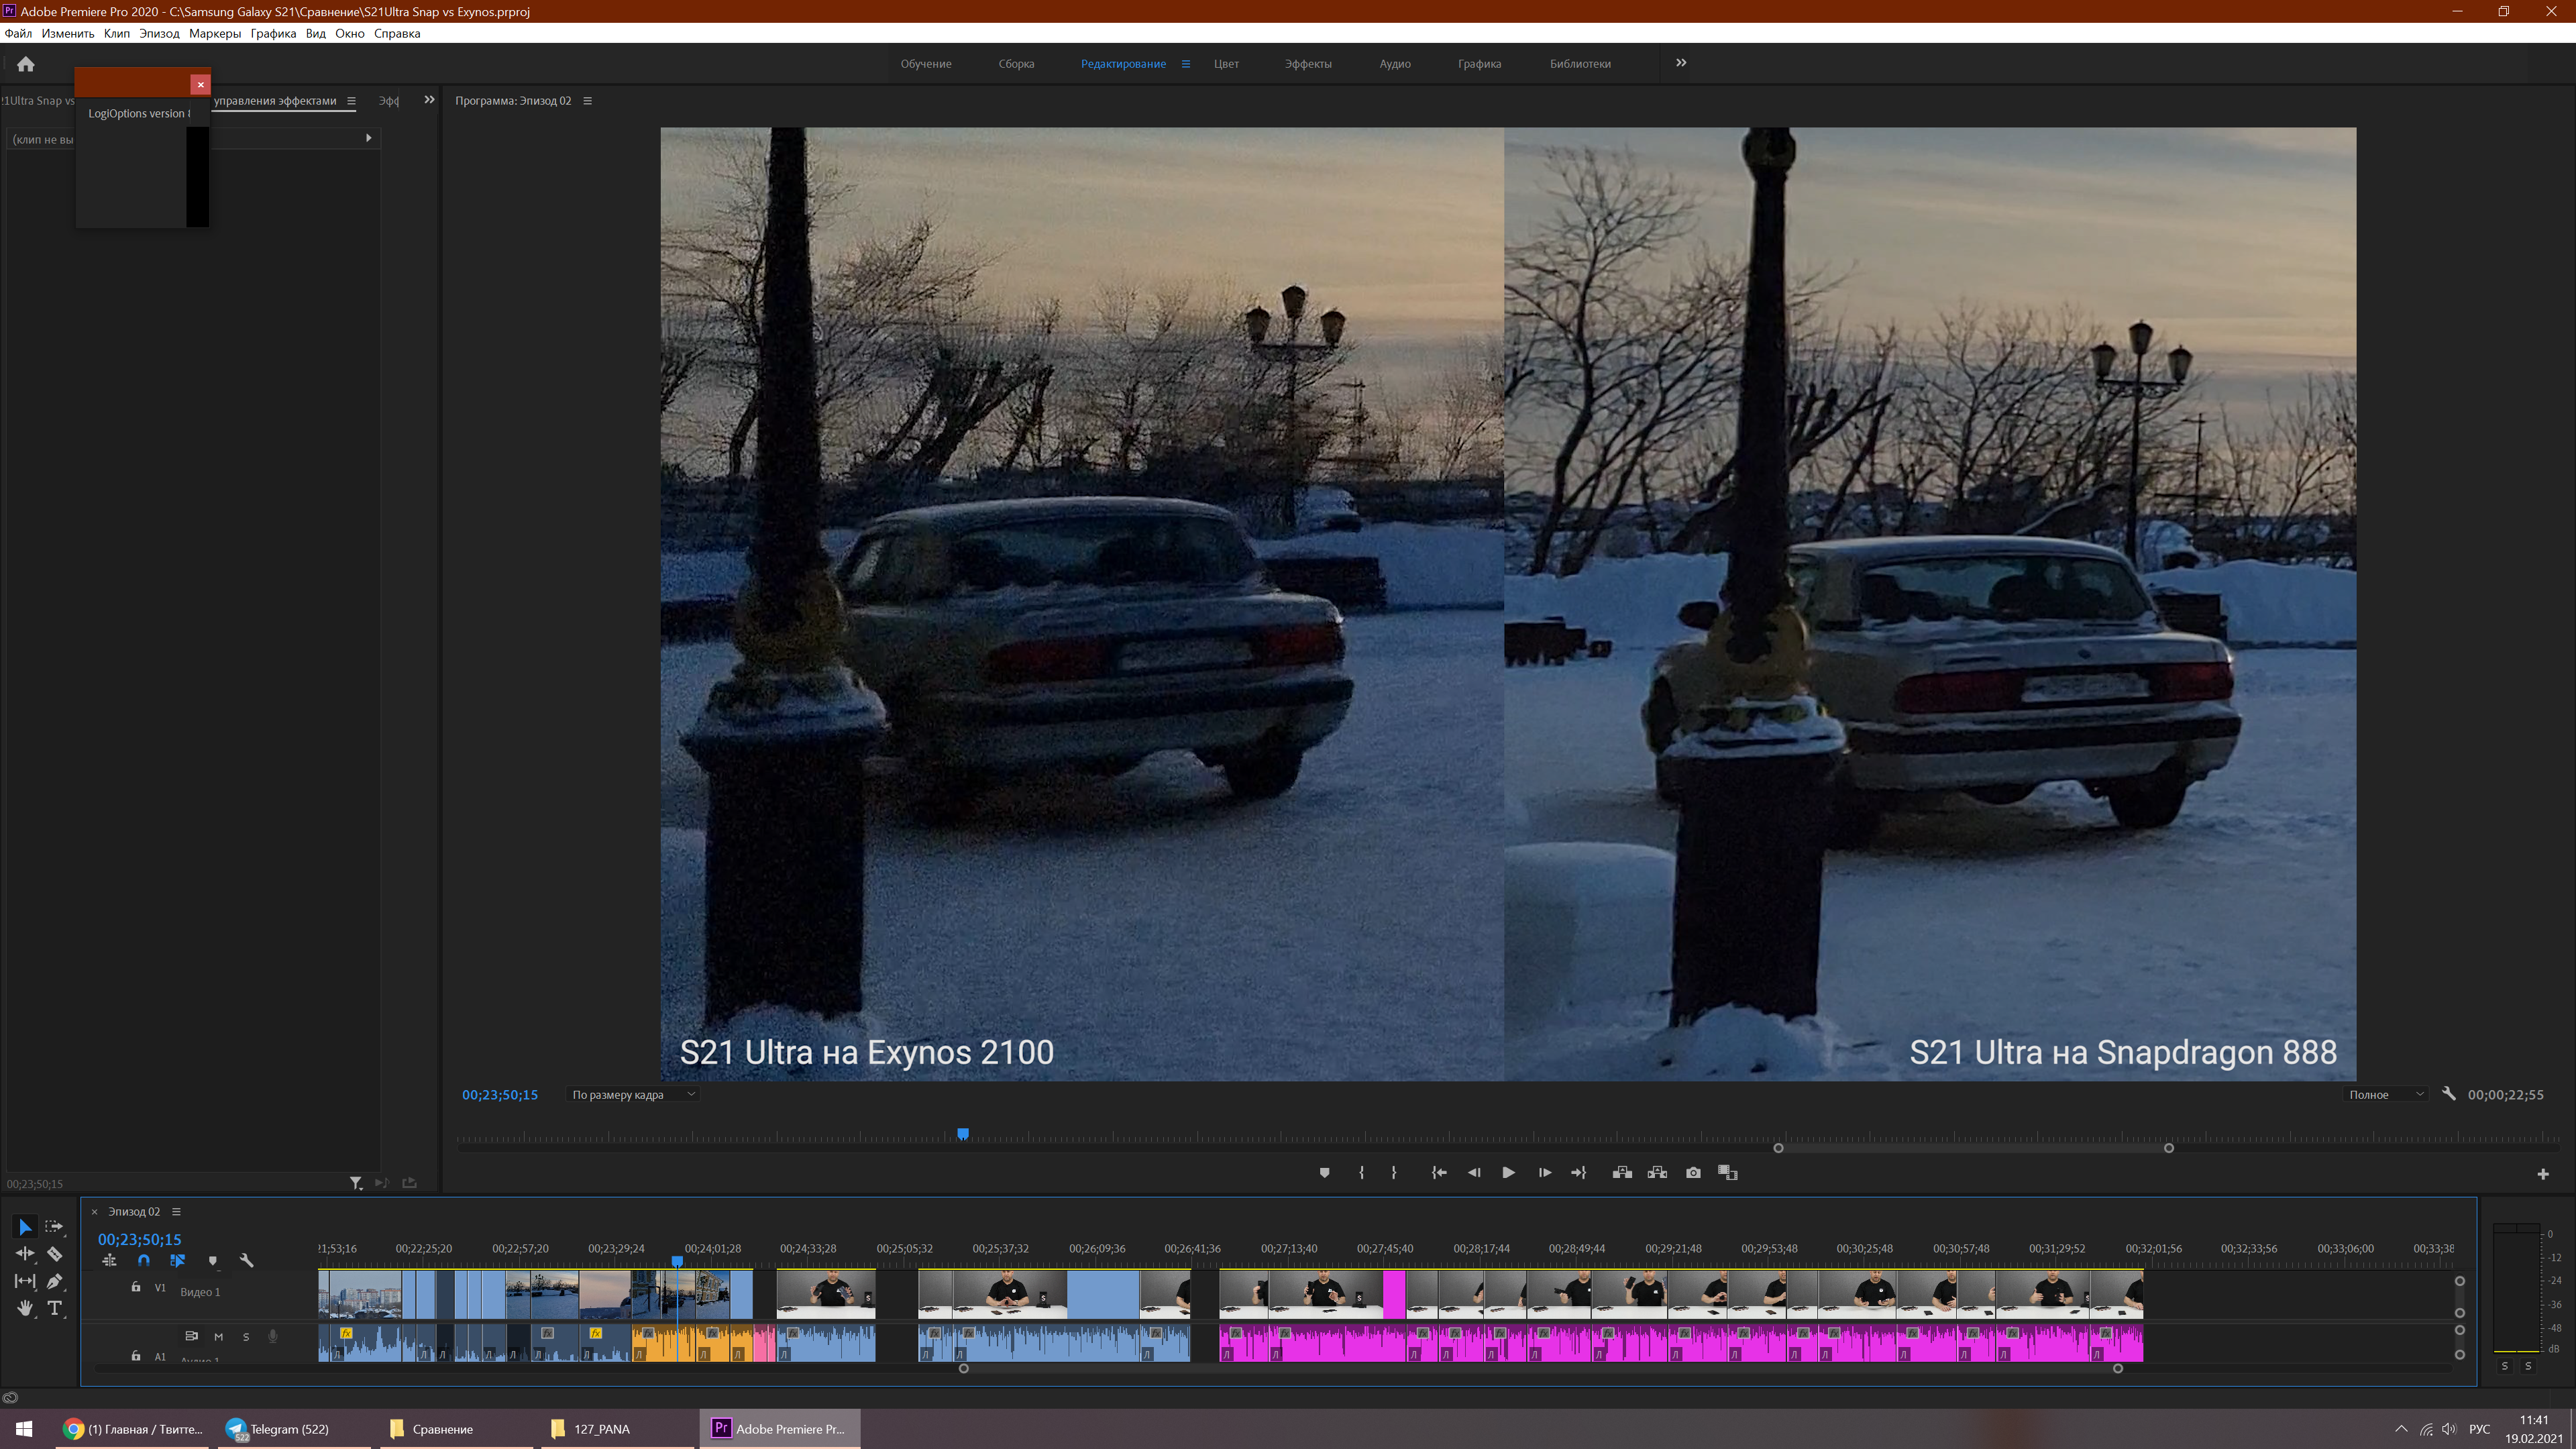The width and height of the screenshot is (2576, 1449).
Task: Toggle Linked Selection in timeline
Action: pyautogui.click(x=178, y=1261)
